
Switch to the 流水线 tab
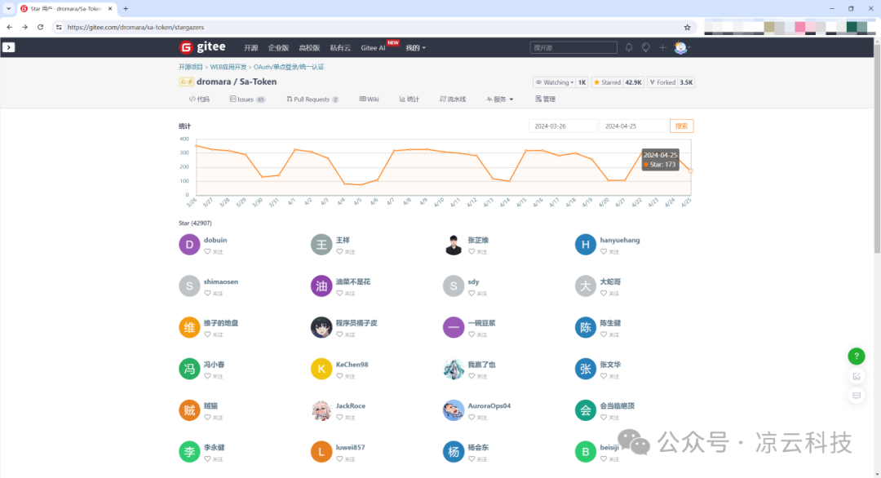click(x=453, y=100)
